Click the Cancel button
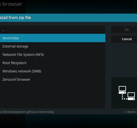 tap(124, 39)
